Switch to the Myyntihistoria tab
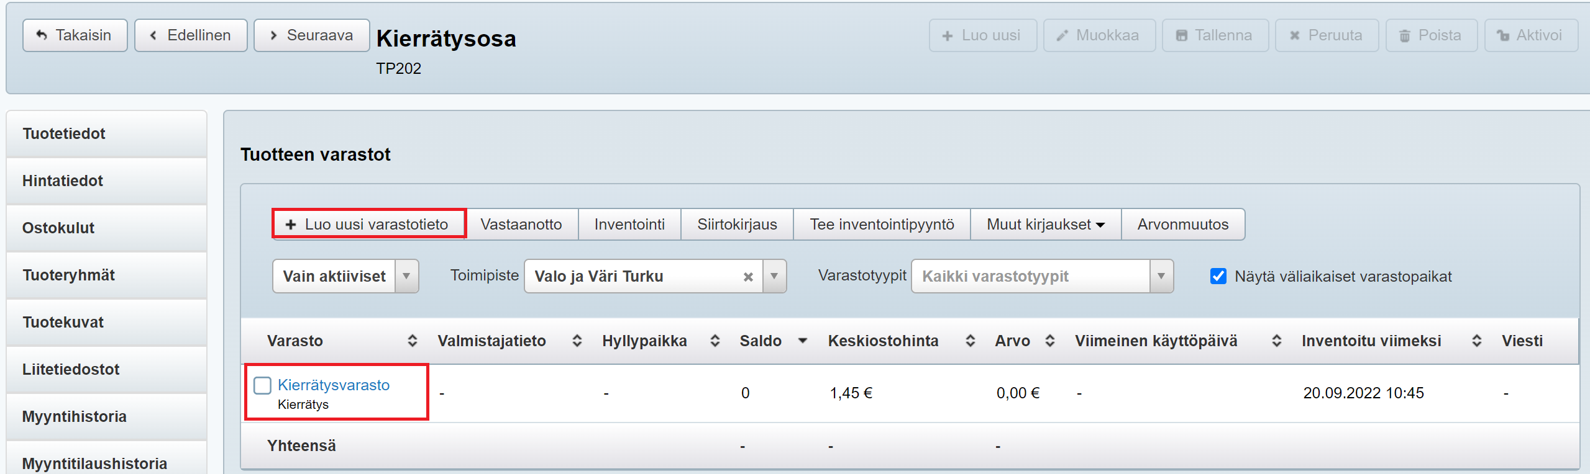The height and width of the screenshot is (474, 1590). 74,416
